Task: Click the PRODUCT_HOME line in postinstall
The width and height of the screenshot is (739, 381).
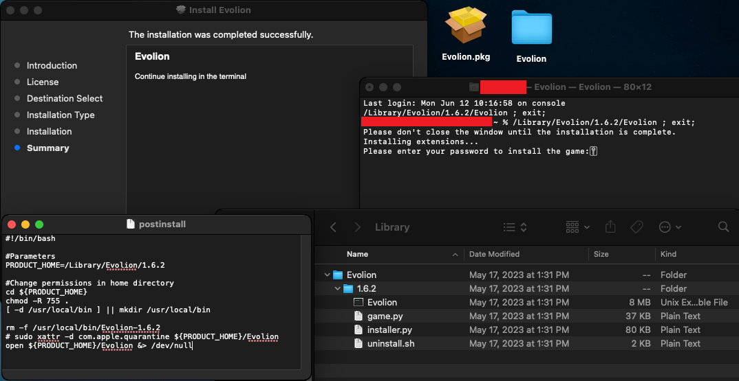Action: point(85,265)
